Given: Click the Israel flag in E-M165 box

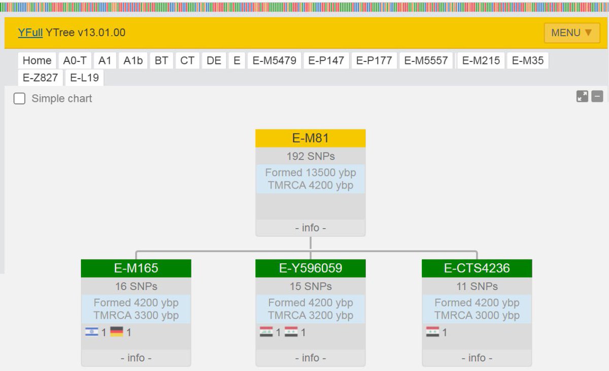Looking at the screenshot, I should (92, 332).
